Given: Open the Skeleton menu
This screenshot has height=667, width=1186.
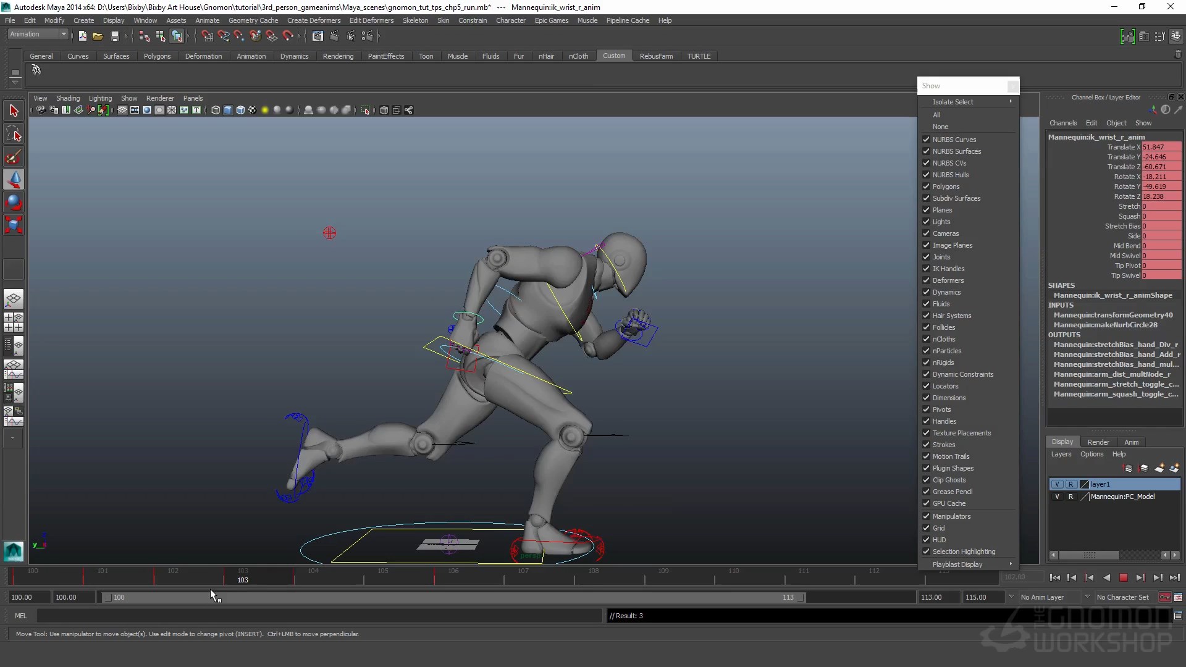Looking at the screenshot, I should tap(415, 20).
